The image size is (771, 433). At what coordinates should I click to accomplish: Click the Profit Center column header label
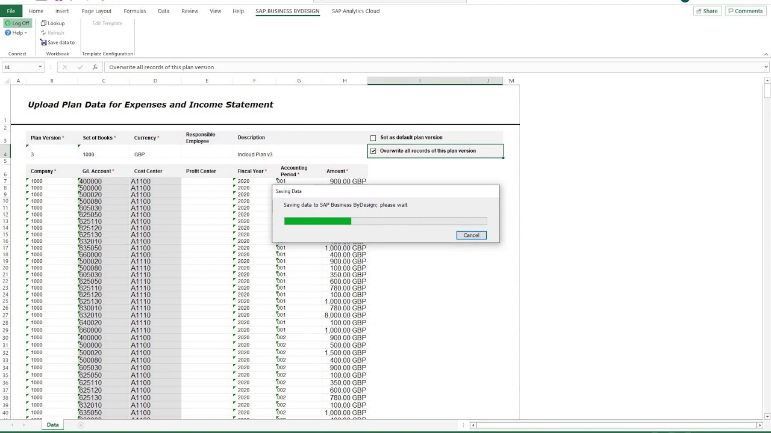[x=201, y=171]
